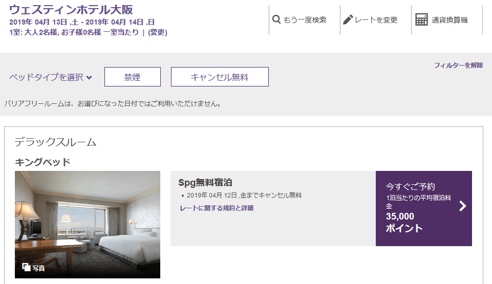
Task: Click 今すぐご予約 35,000 ポイント booking button
Action: [423, 208]
